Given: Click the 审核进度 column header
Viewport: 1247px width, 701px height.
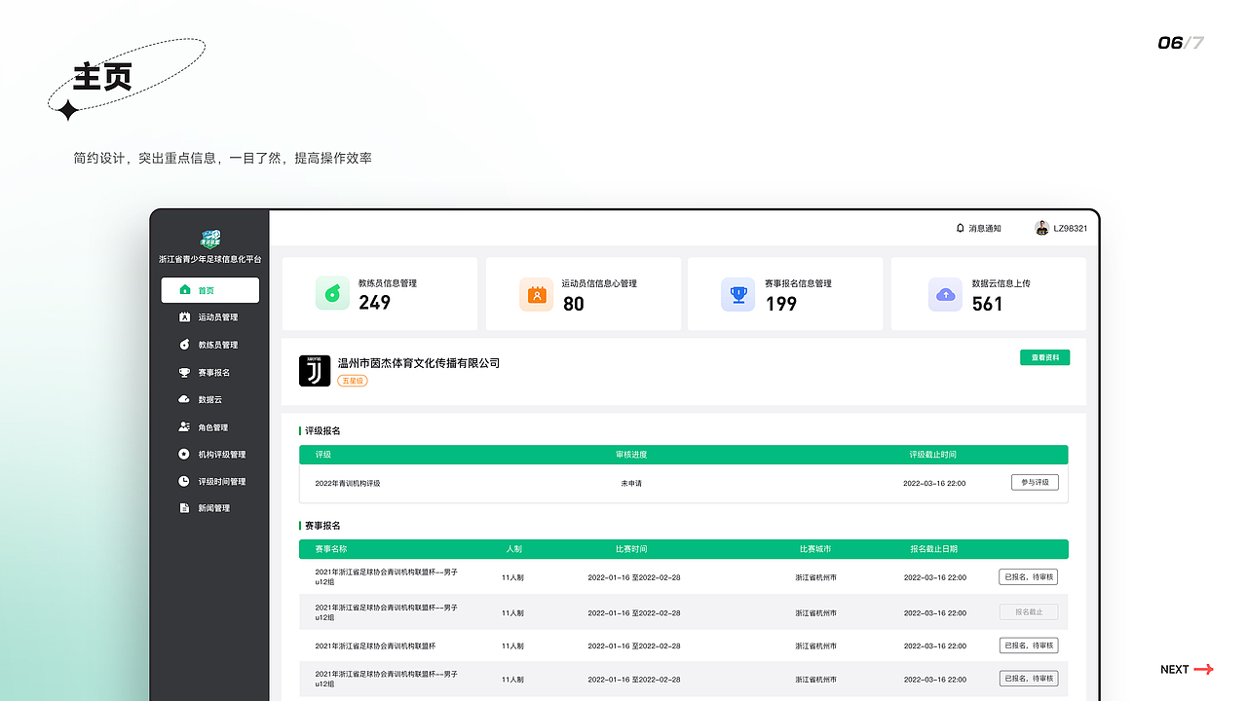Looking at the screenshot, I should (631, 455).
